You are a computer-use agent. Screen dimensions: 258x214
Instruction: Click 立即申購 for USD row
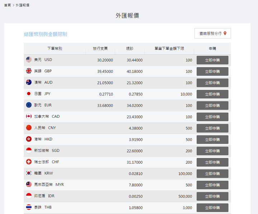(212, 60)
